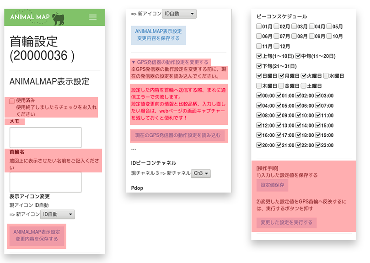The image size is (370, 263).
Task: Click the 表示アイコン変更 label
Action: point(29,196)
